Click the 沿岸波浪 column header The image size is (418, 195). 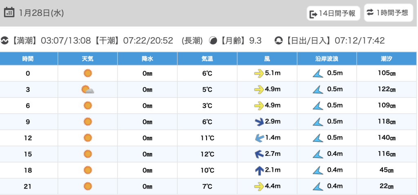[327, 59]
